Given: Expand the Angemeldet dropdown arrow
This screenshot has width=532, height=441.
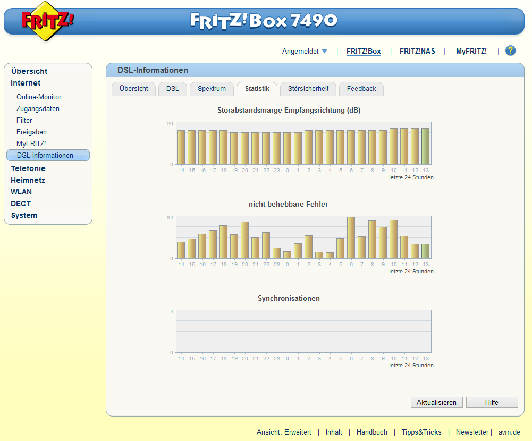Looking at the screenshot, I should 324,51.
